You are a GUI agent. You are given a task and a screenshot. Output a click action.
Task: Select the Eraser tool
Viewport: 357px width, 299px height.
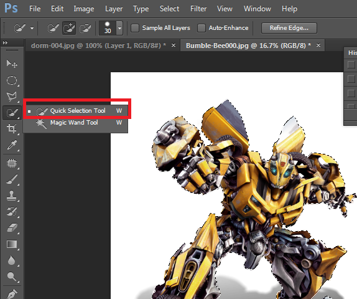12,227
